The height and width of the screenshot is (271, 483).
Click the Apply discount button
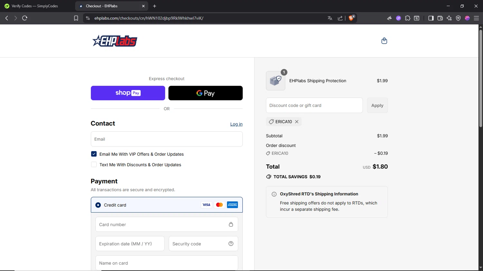click(x=377, y=105)
